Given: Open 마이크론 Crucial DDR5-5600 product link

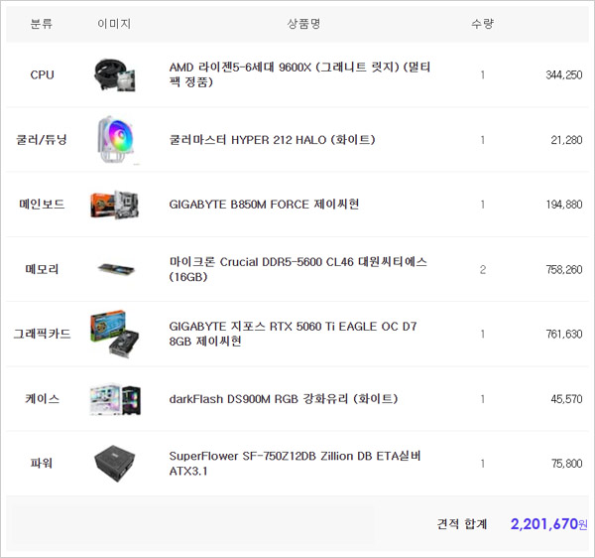Looking at the screenshot, I should tap(297, 269).
